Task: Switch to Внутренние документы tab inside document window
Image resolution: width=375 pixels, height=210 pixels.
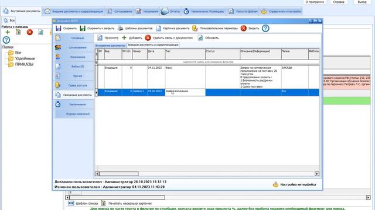Action: click(x=110, y=45)
